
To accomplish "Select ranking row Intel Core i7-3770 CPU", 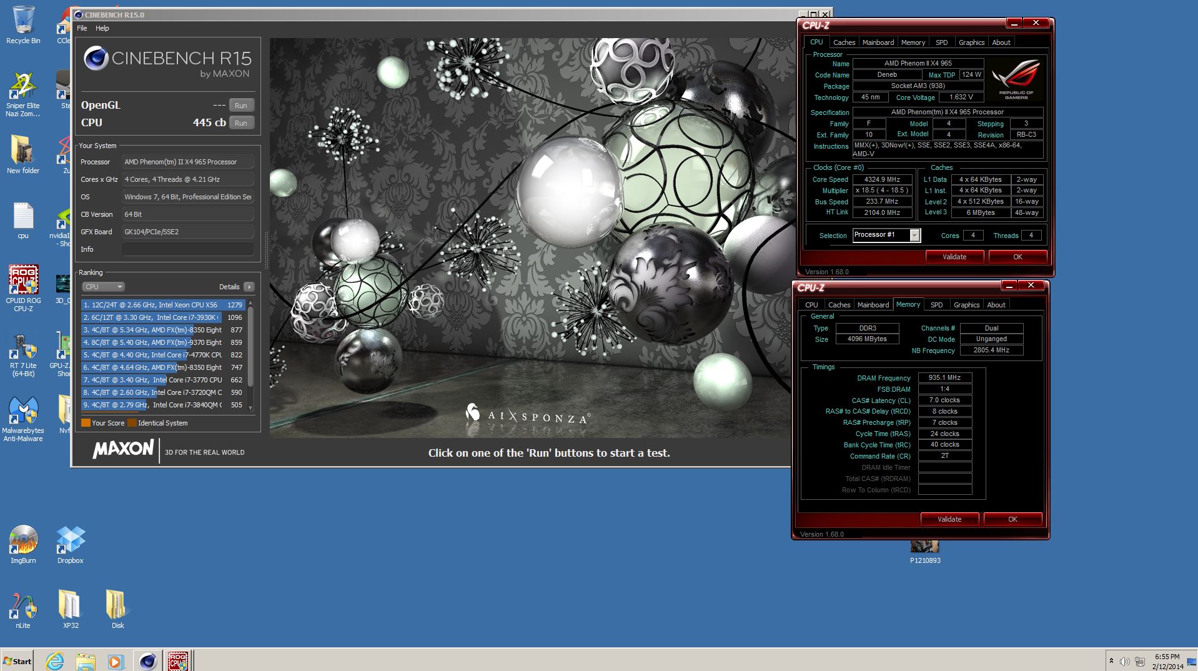I will point(163,380).
